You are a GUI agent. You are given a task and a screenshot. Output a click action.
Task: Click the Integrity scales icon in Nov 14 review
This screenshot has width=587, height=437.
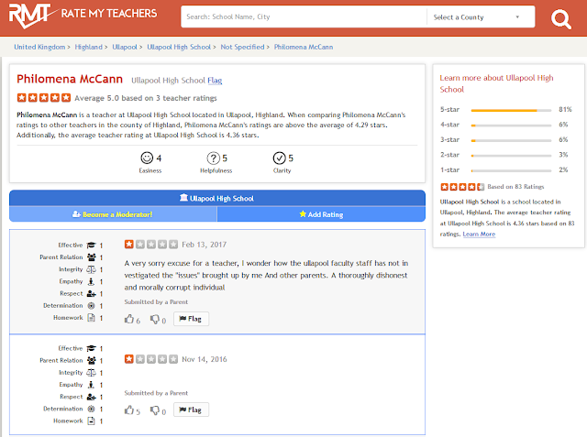click(91, 372)
